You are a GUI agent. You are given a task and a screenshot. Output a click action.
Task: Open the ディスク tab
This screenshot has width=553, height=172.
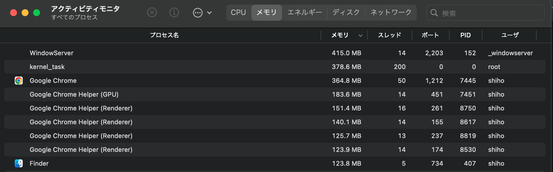pyautogui.click(x=346, y=12)
